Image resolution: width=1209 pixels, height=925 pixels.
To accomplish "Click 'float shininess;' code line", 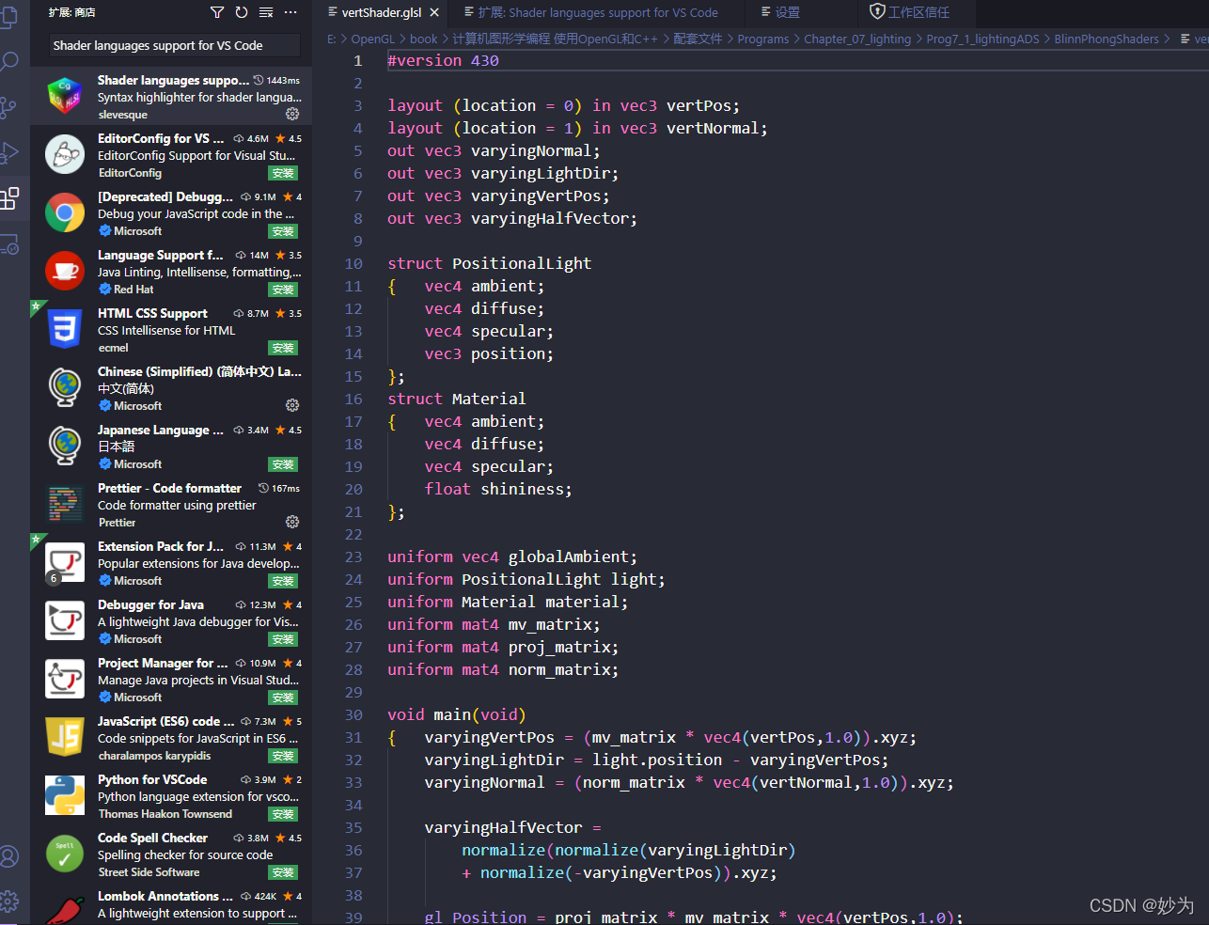I will coord(498,489).
